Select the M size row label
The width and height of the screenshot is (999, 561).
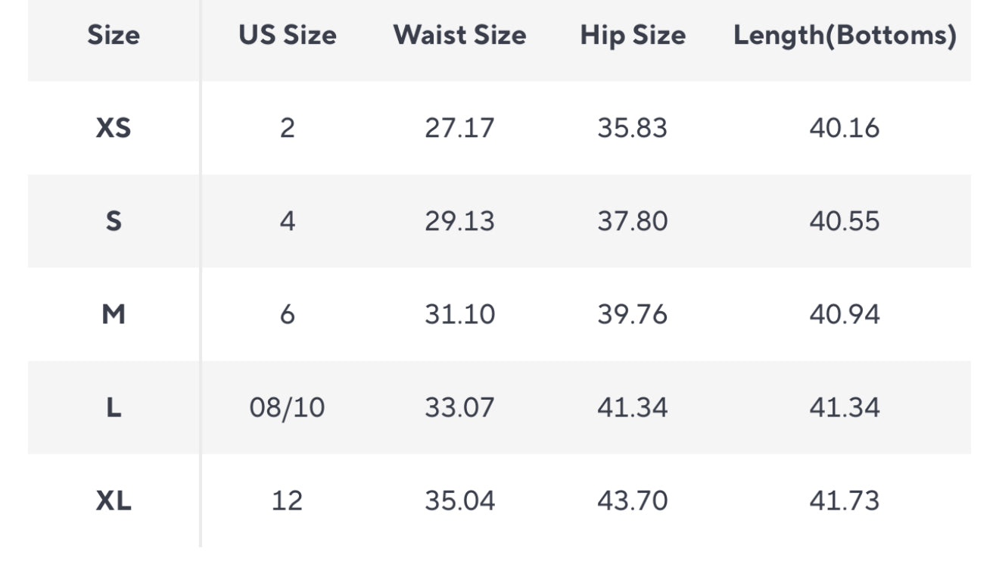coord(114,314)
